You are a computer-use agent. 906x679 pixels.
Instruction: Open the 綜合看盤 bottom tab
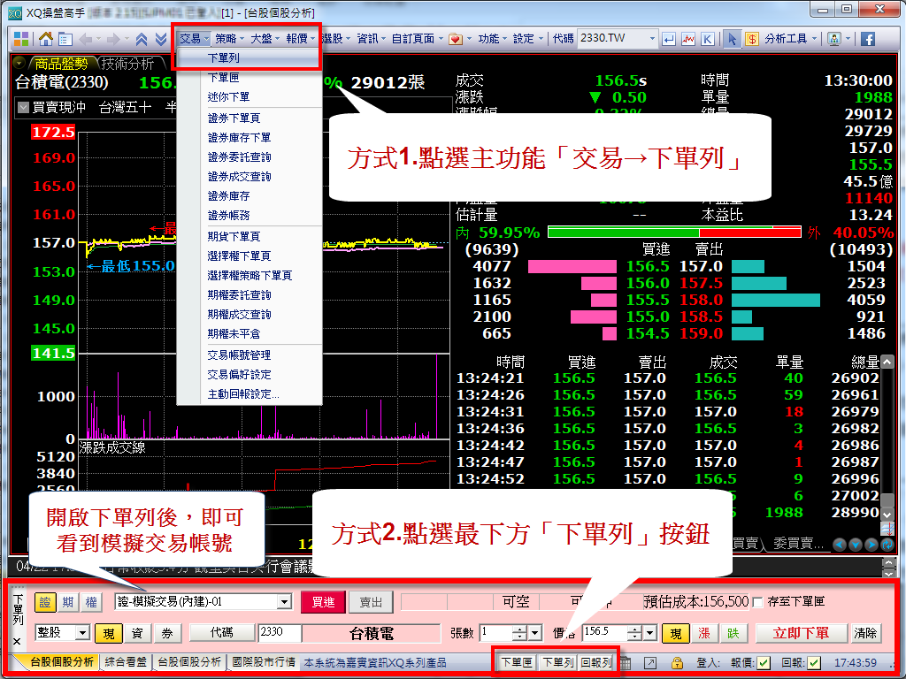pos(126,662)
